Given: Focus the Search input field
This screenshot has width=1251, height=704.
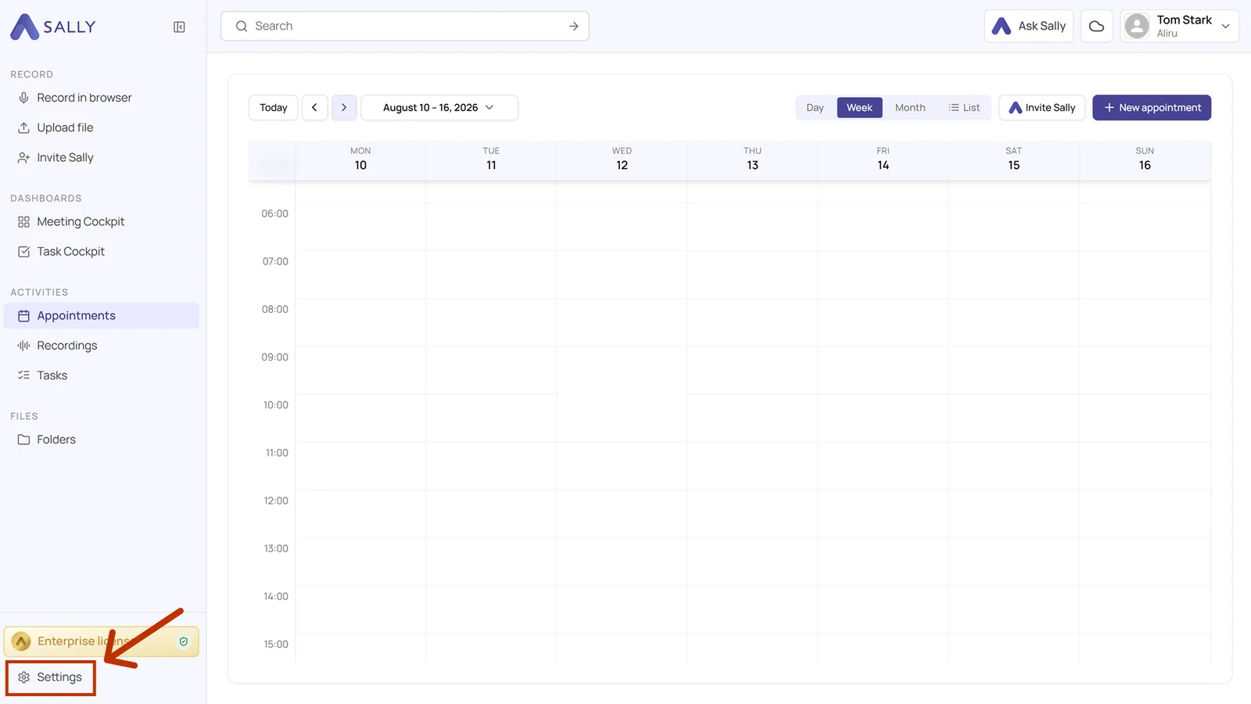Looking at the screenshot, I should coord(405,26).
